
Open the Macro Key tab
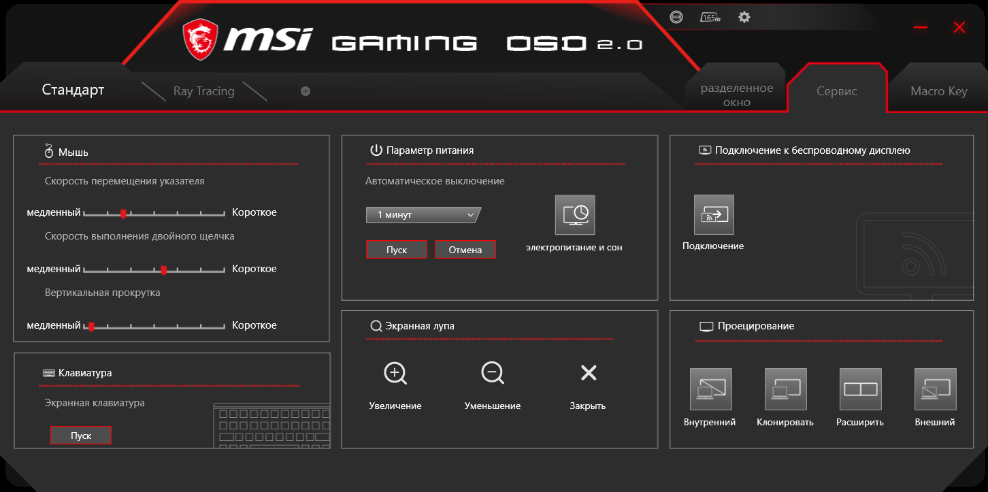click(x=939, y=91)
